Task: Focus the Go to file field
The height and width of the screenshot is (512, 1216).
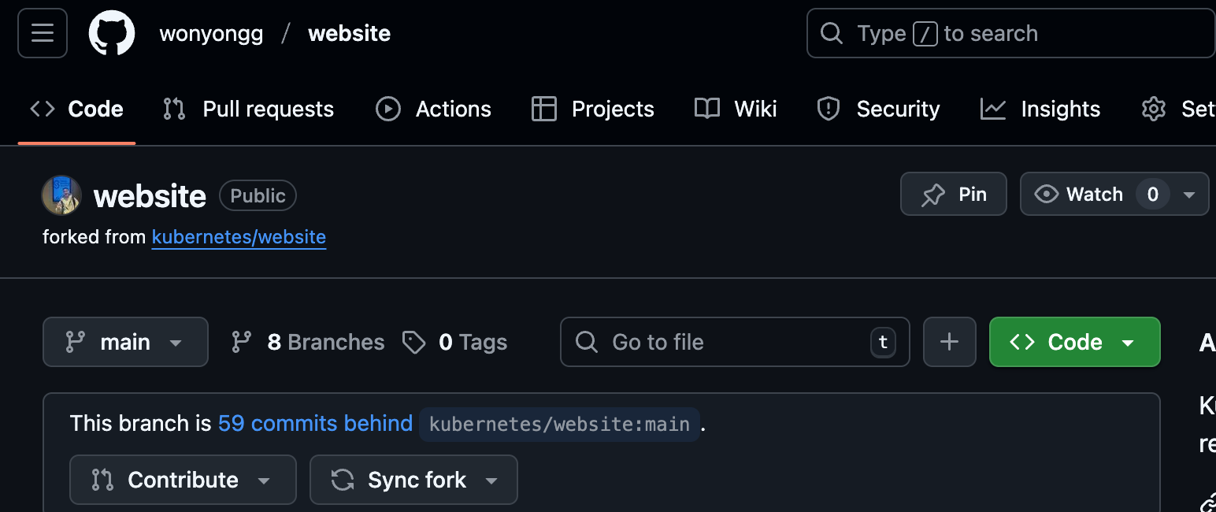Action: pyautogui.click(x=735, y=342)
